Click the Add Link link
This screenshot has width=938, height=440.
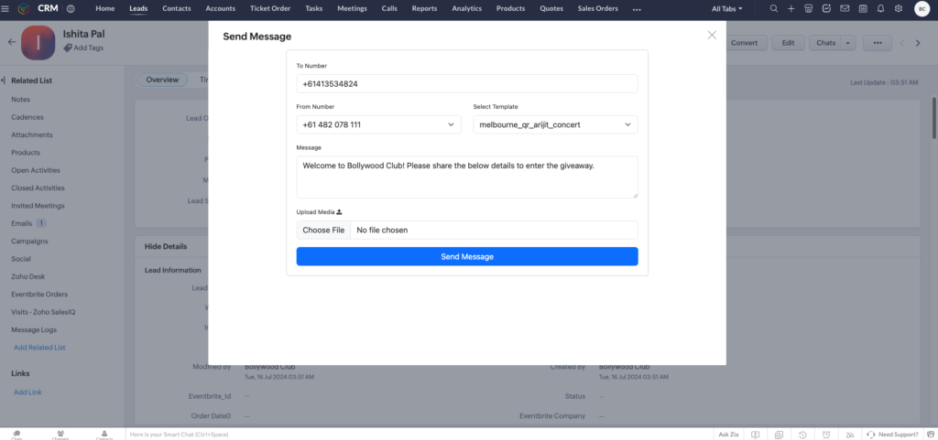(27, 392)
